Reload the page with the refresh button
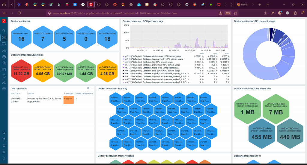 [x=19, y=13]
